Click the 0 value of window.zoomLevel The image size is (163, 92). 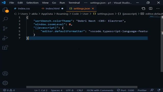70,25
